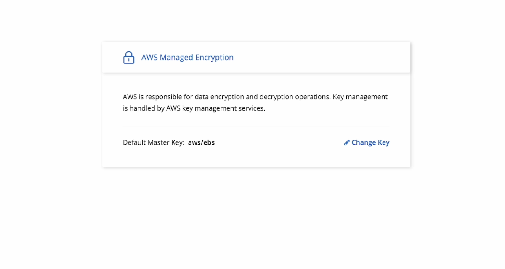Click the Default Master Key label

(x=153, y=142)
